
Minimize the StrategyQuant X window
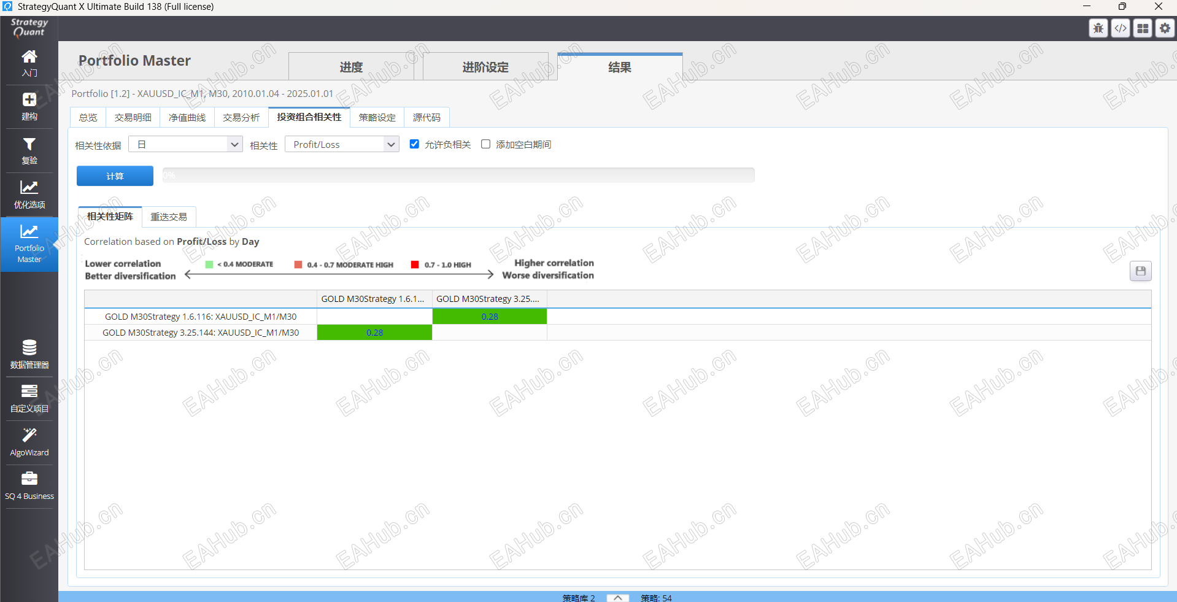click(1087, 6)
